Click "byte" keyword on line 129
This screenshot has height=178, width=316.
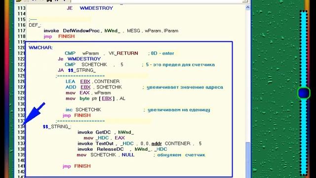[84, 98]
